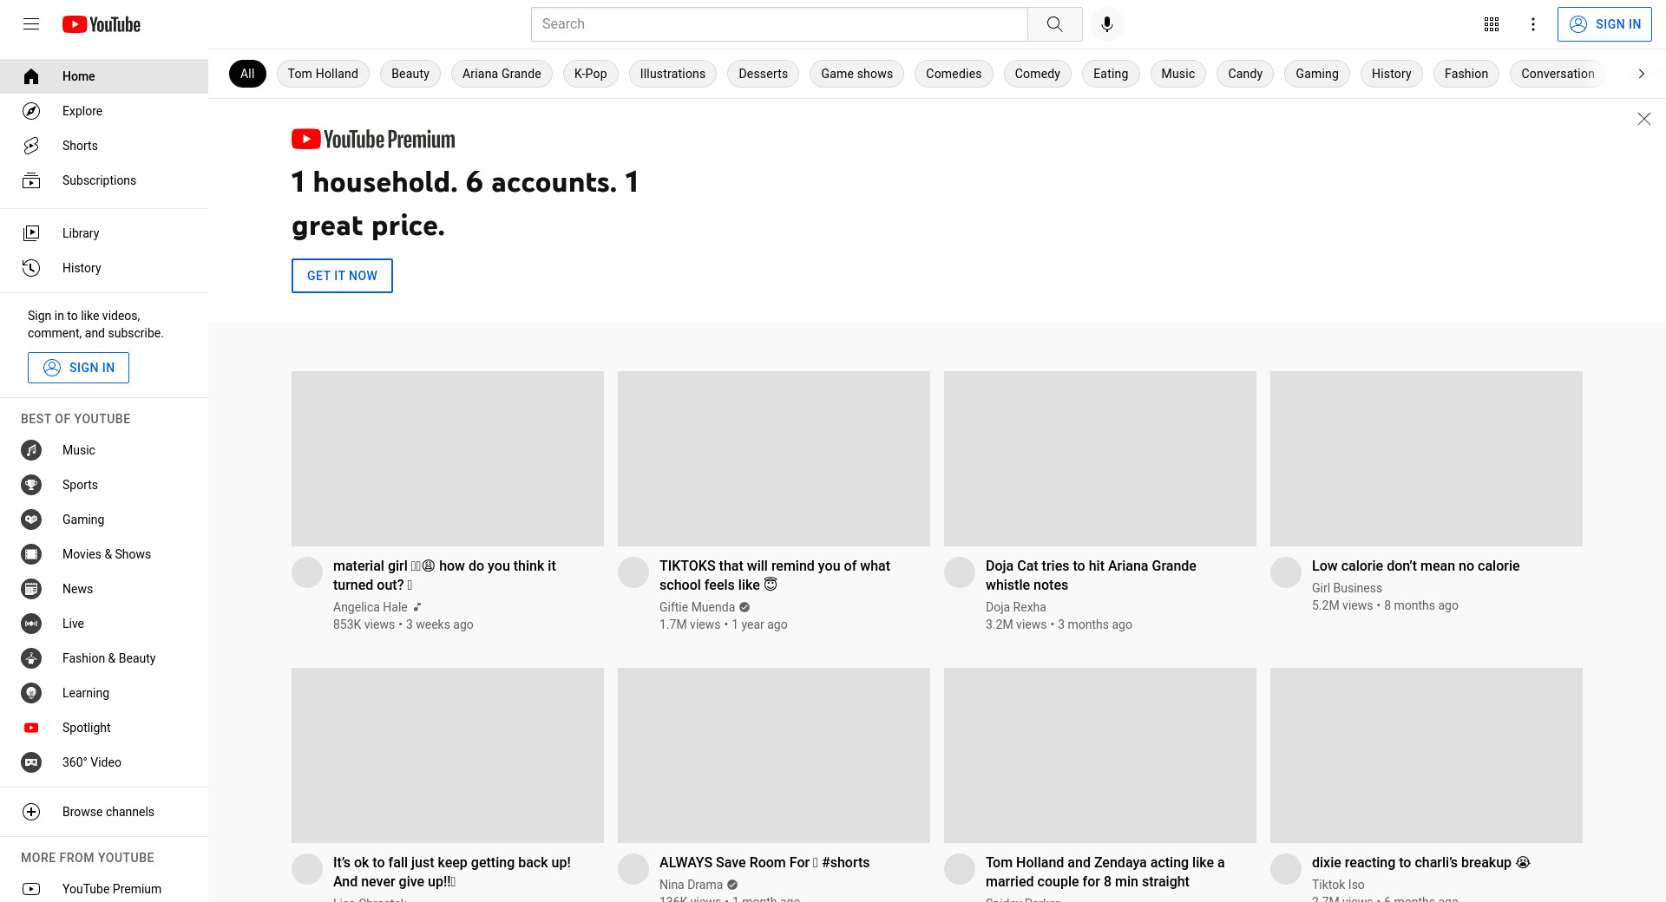Select the Eating chip

(1111, 74)
